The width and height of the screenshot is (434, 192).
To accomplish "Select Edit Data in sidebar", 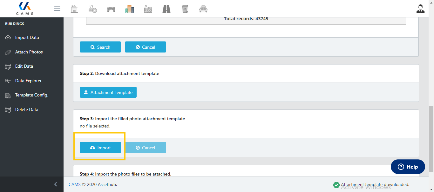I will point(24,66).
